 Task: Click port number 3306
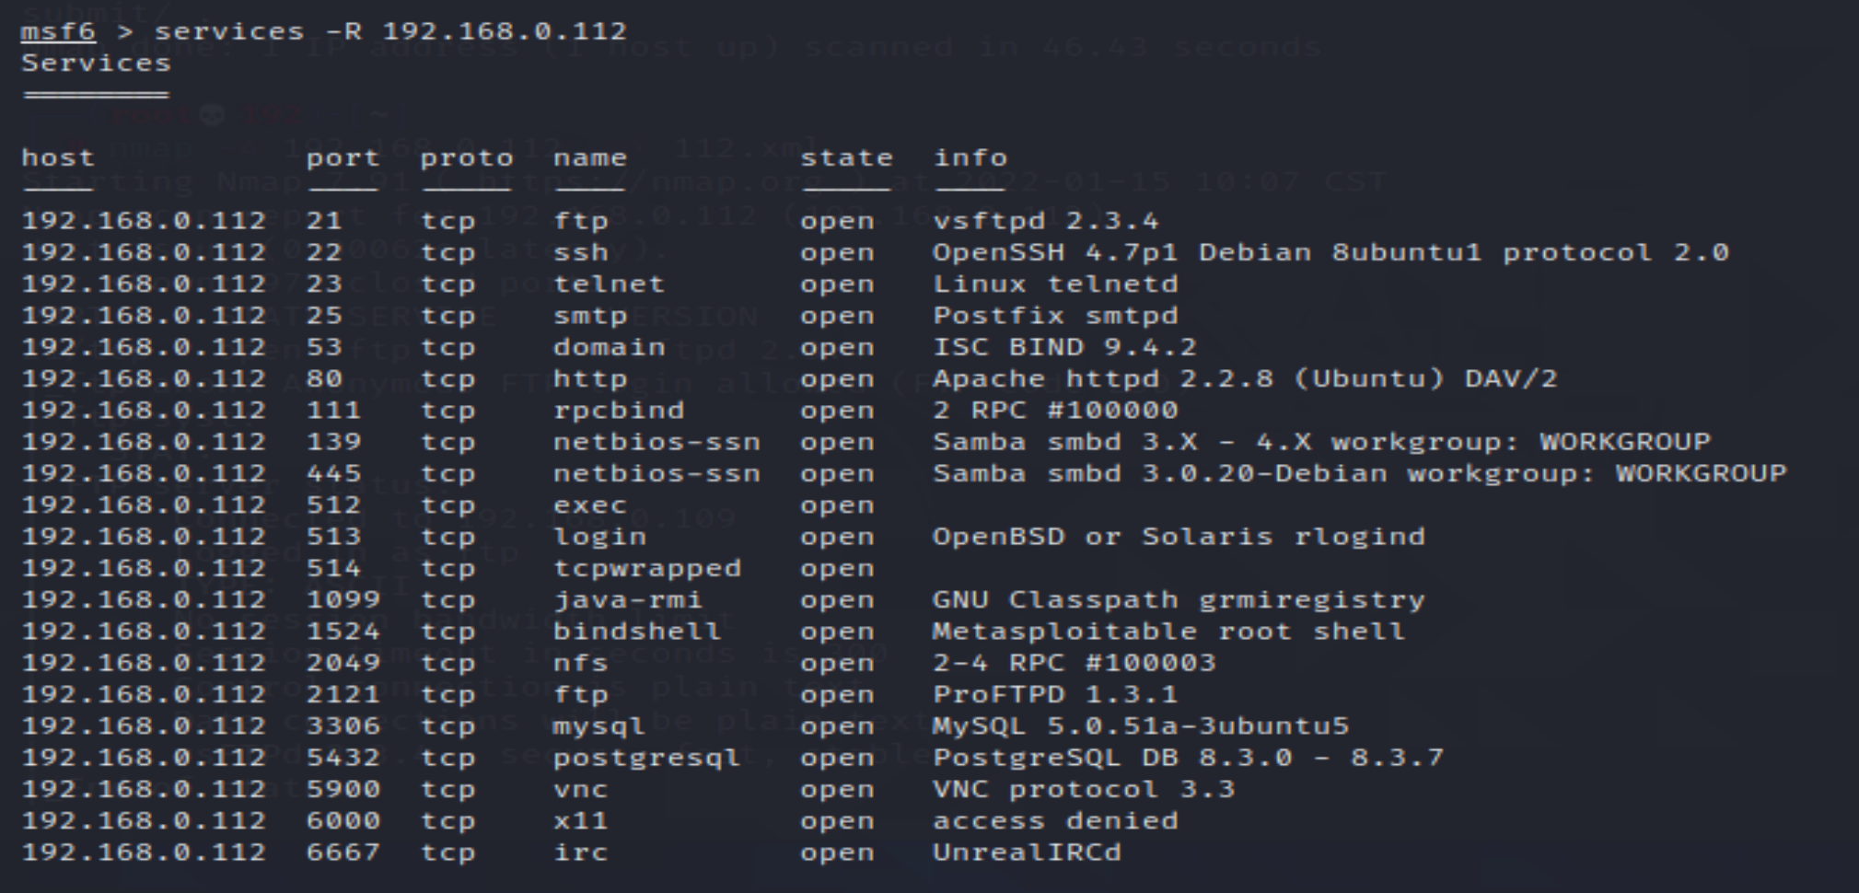pyautogui.click(x=343, y=725)
